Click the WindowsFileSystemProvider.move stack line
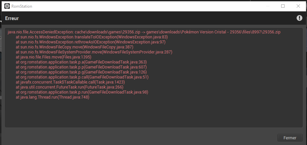The image size is (307, 145). click(x=94, y=52)
